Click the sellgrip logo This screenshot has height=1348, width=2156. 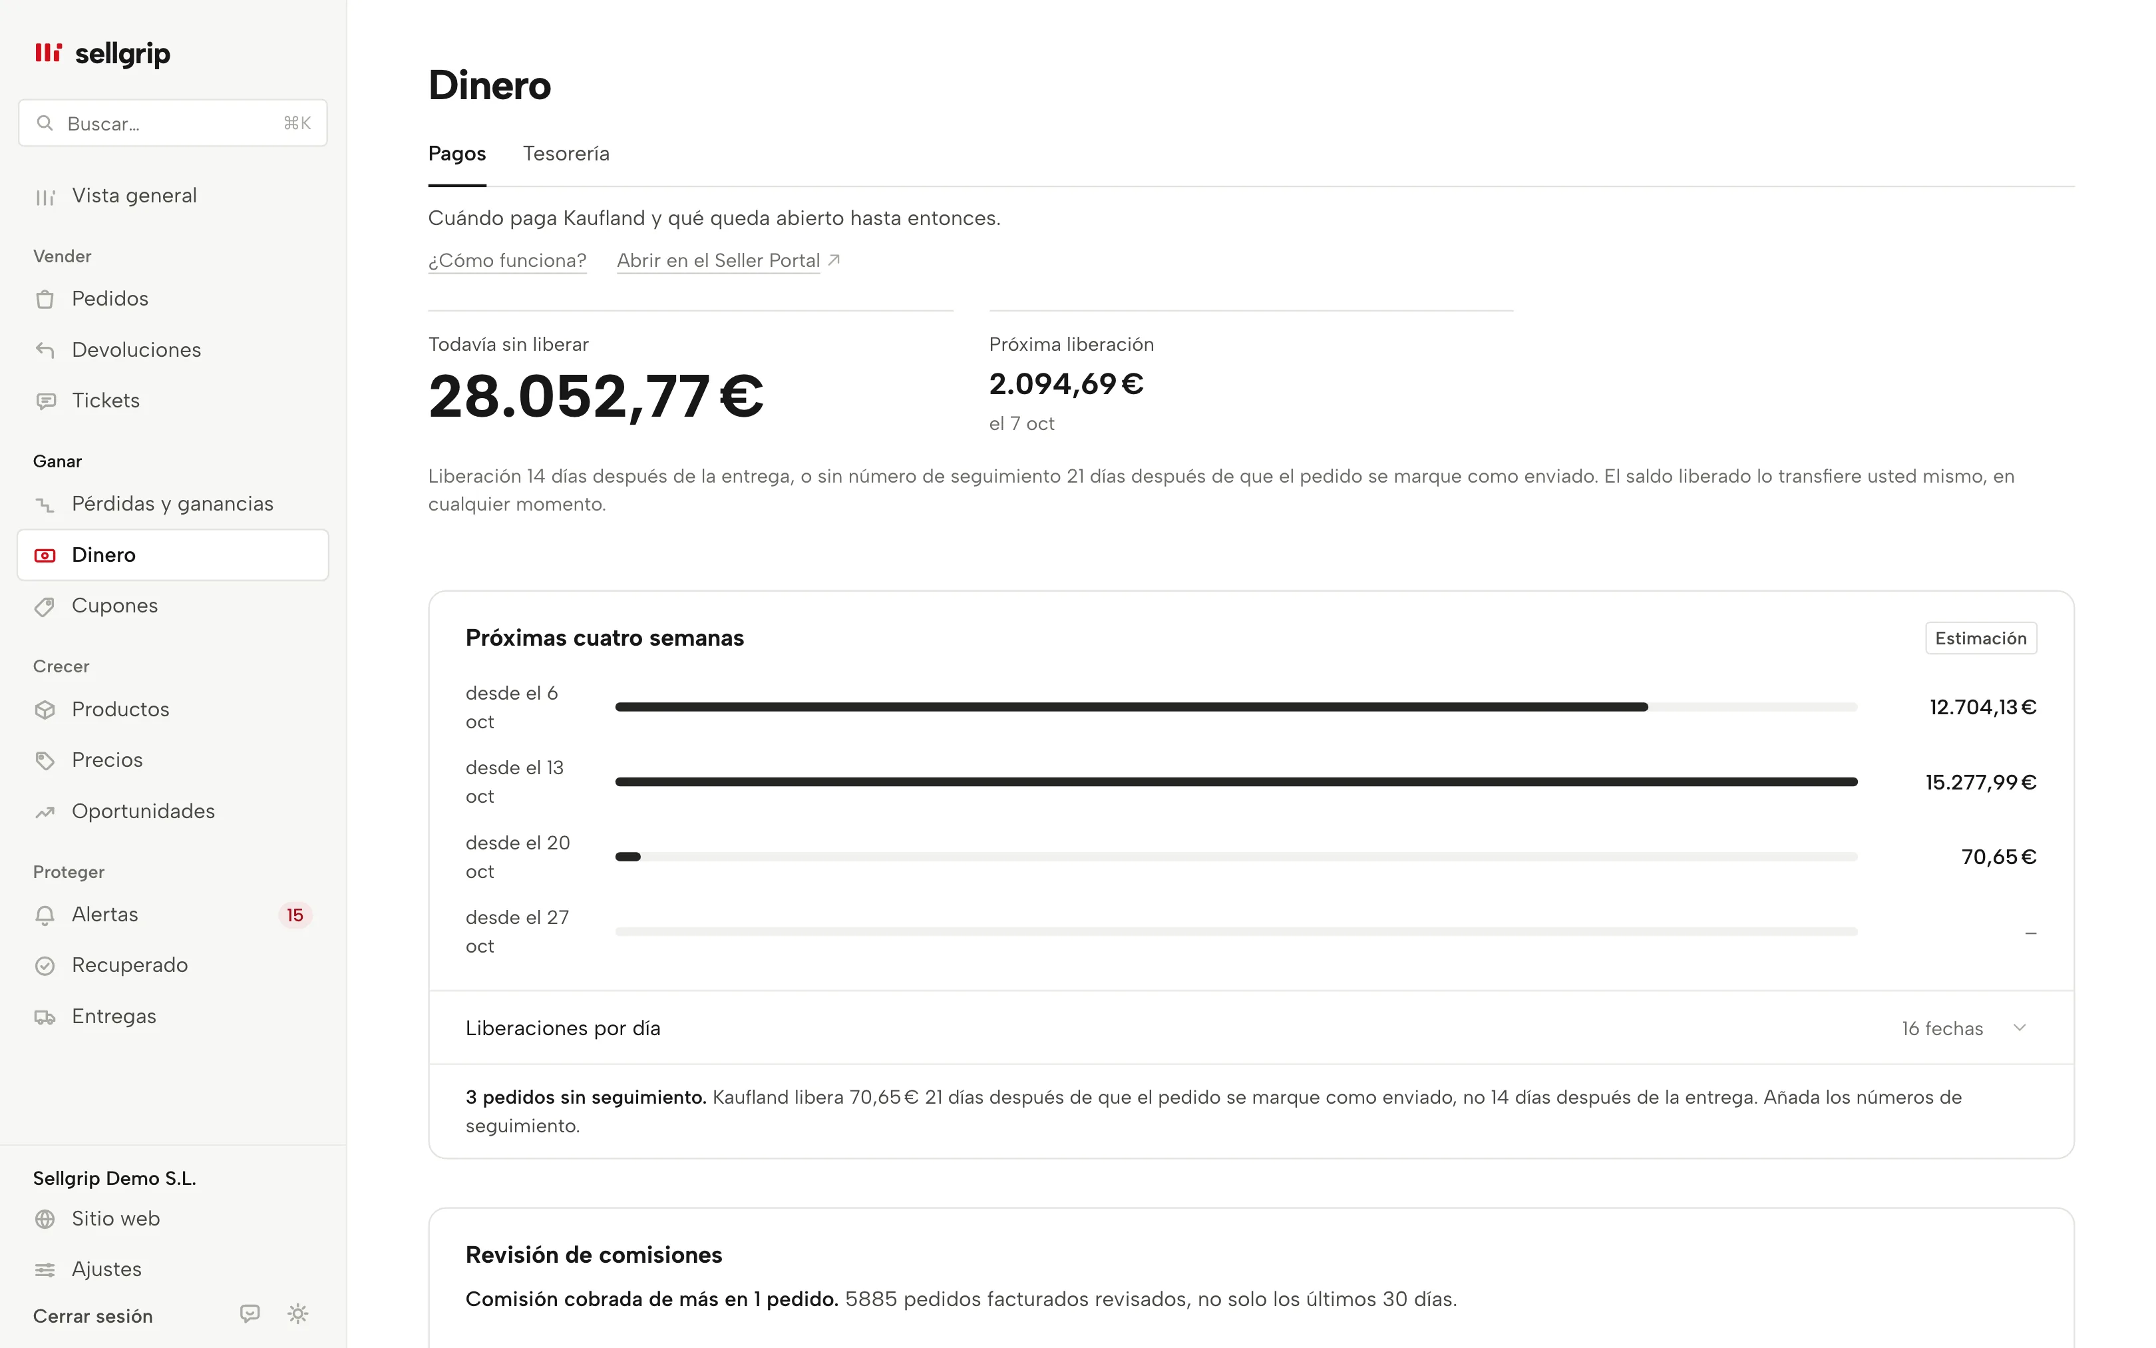(102, 53)
